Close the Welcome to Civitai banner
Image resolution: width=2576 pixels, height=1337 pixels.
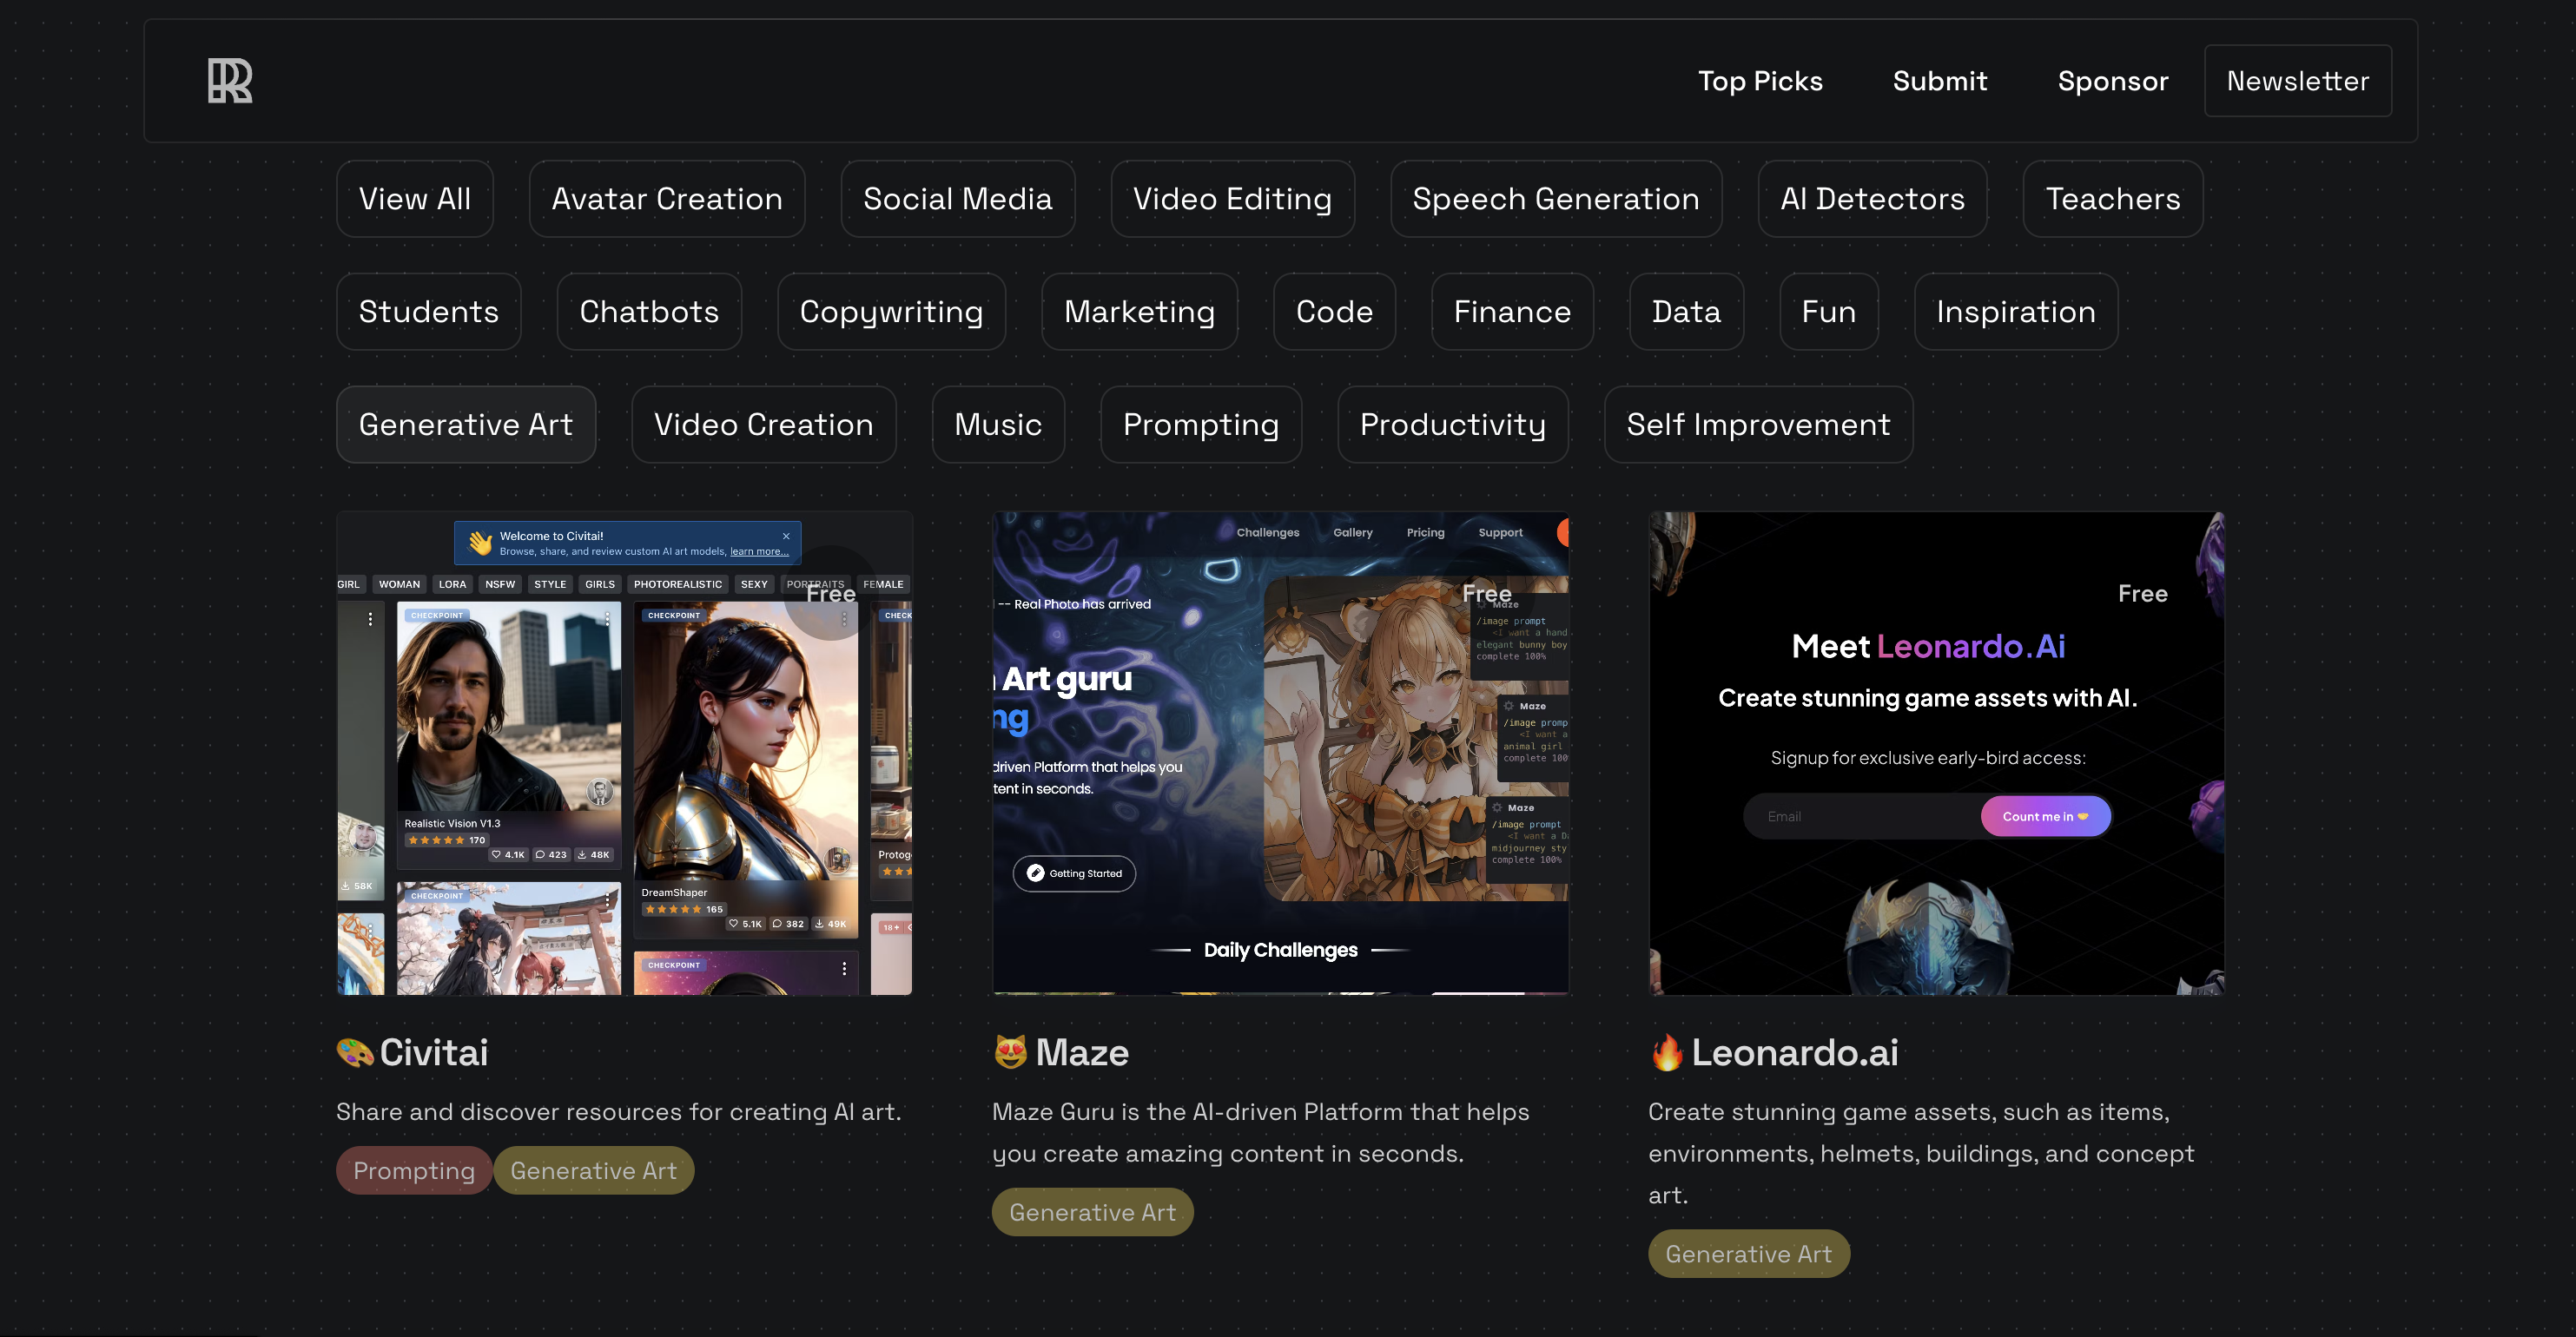click(x=786, y=537)
